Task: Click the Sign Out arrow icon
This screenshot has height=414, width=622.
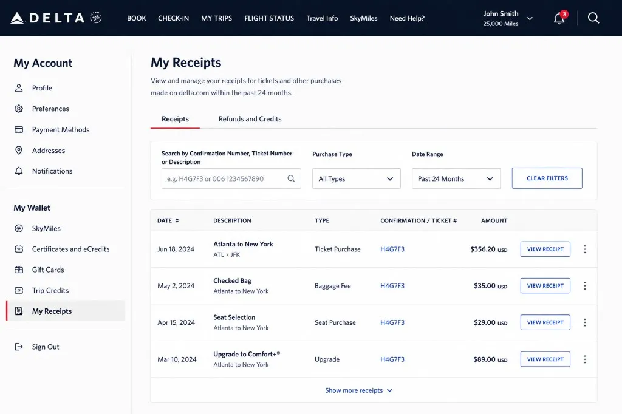Action: point(19,347)
